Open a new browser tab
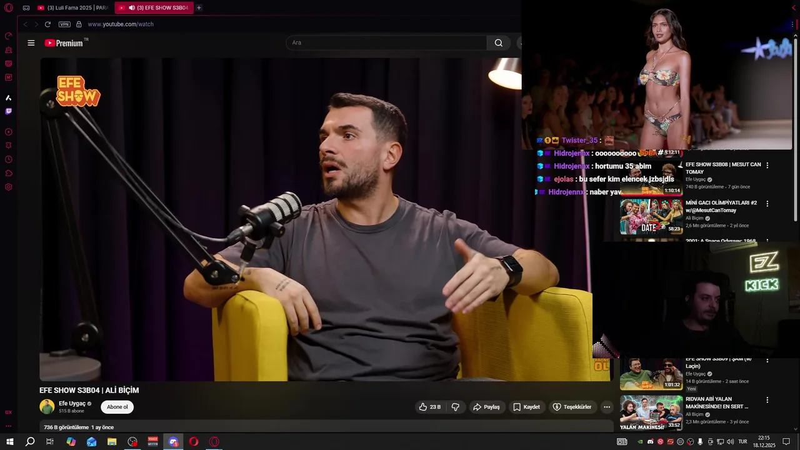Screen dimensions: 800x450 point(199,8)
